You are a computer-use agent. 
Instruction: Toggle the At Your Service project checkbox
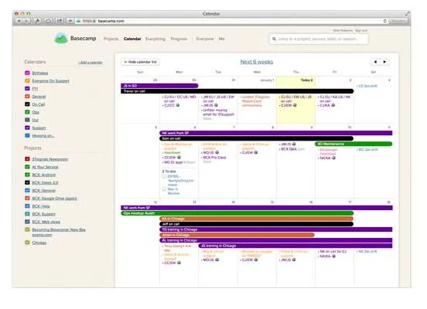(27, 167)
